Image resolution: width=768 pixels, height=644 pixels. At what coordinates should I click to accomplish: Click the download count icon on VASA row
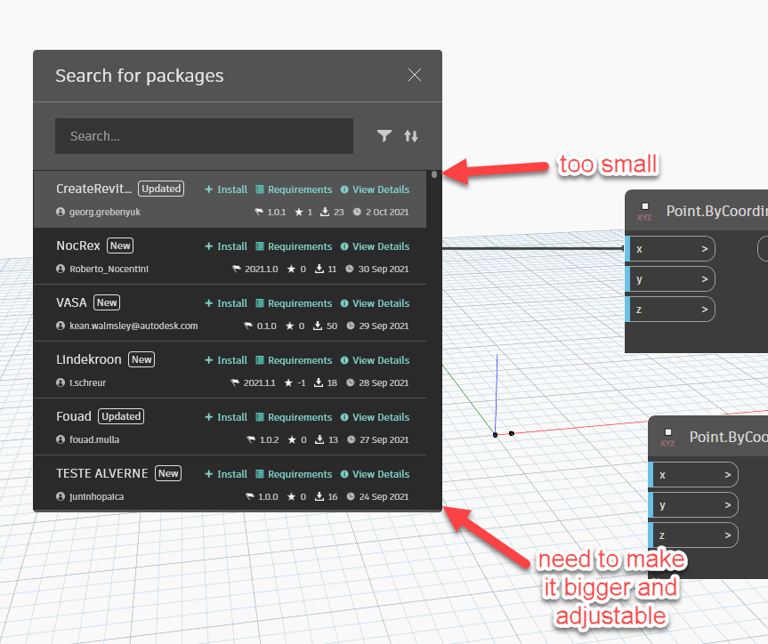(318, 326)
